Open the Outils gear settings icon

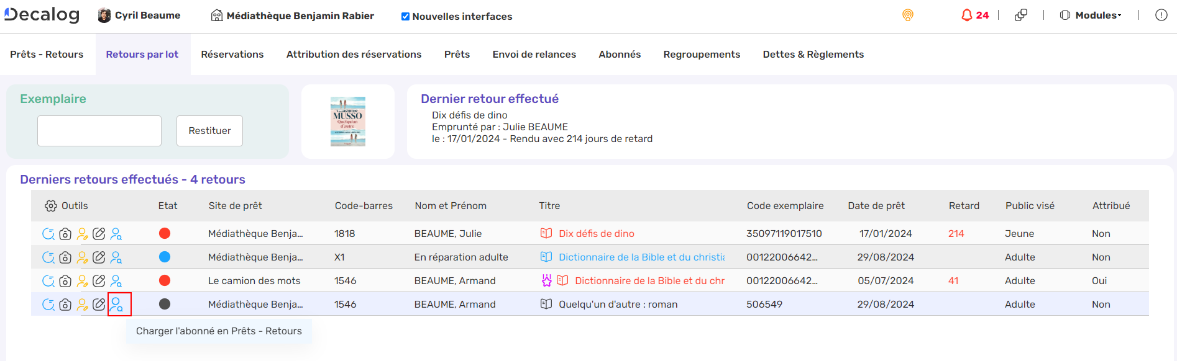click(x=51, y=206)
